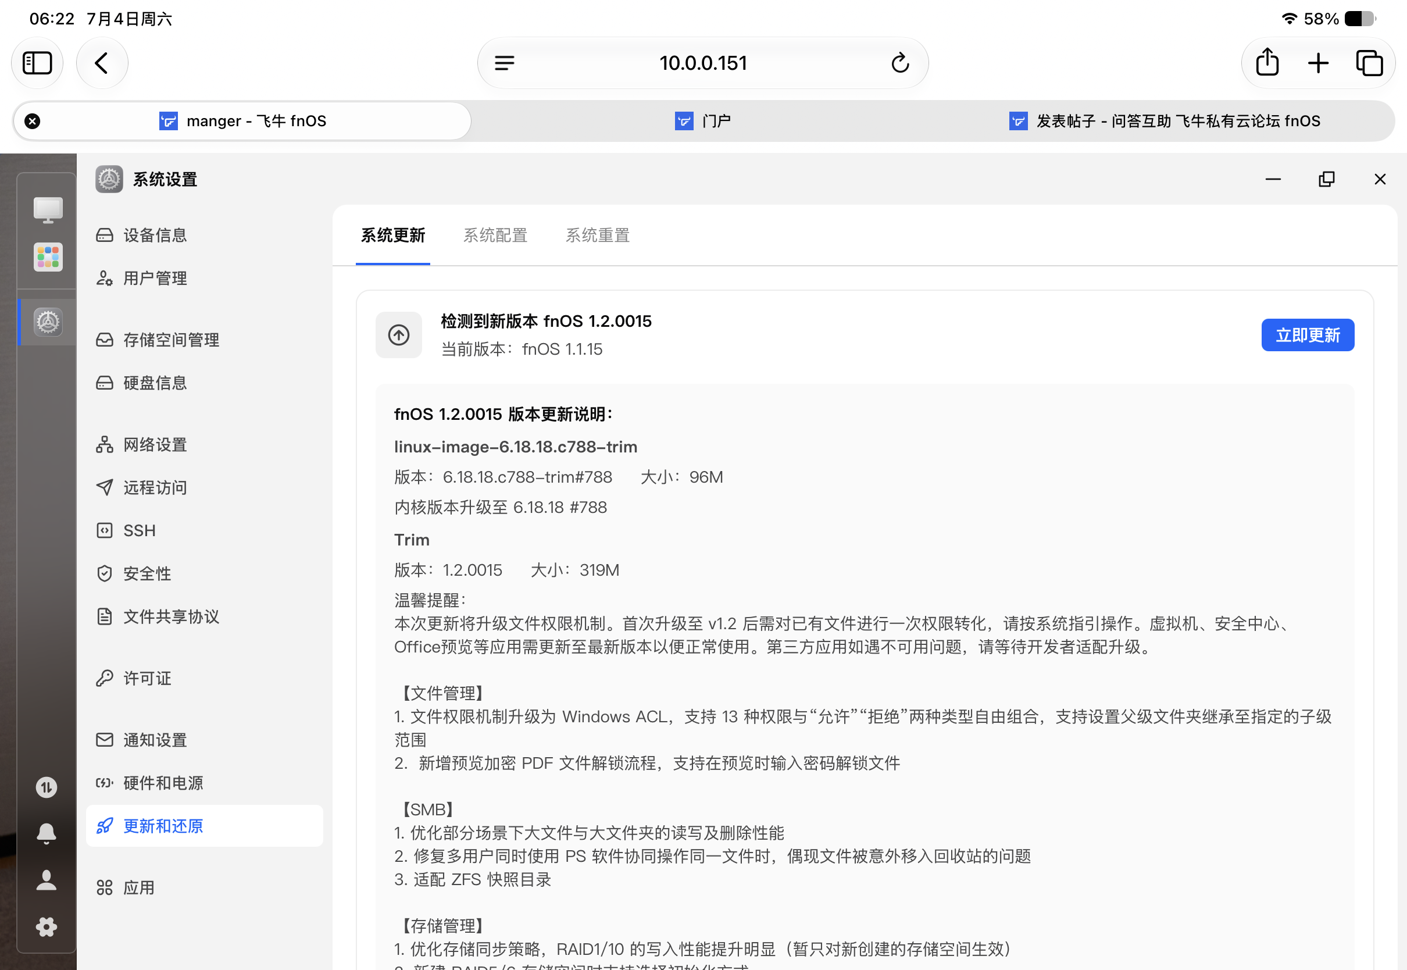1407x970 pixels.
Task: Click the 当前版本 fnOS 1.1.15 text
Action: (522, 350)
